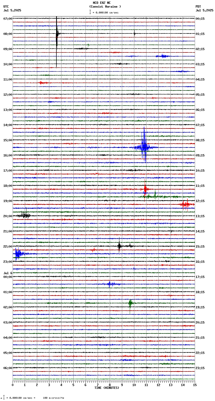This screenshot has width=215, height=401.
Task: Select the Jul 5,2025 date under UTC
Action: point(12,10)
